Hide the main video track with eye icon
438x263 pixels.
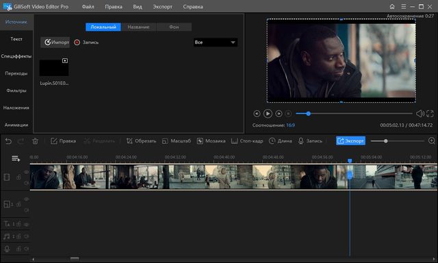[x=26, y=172]
